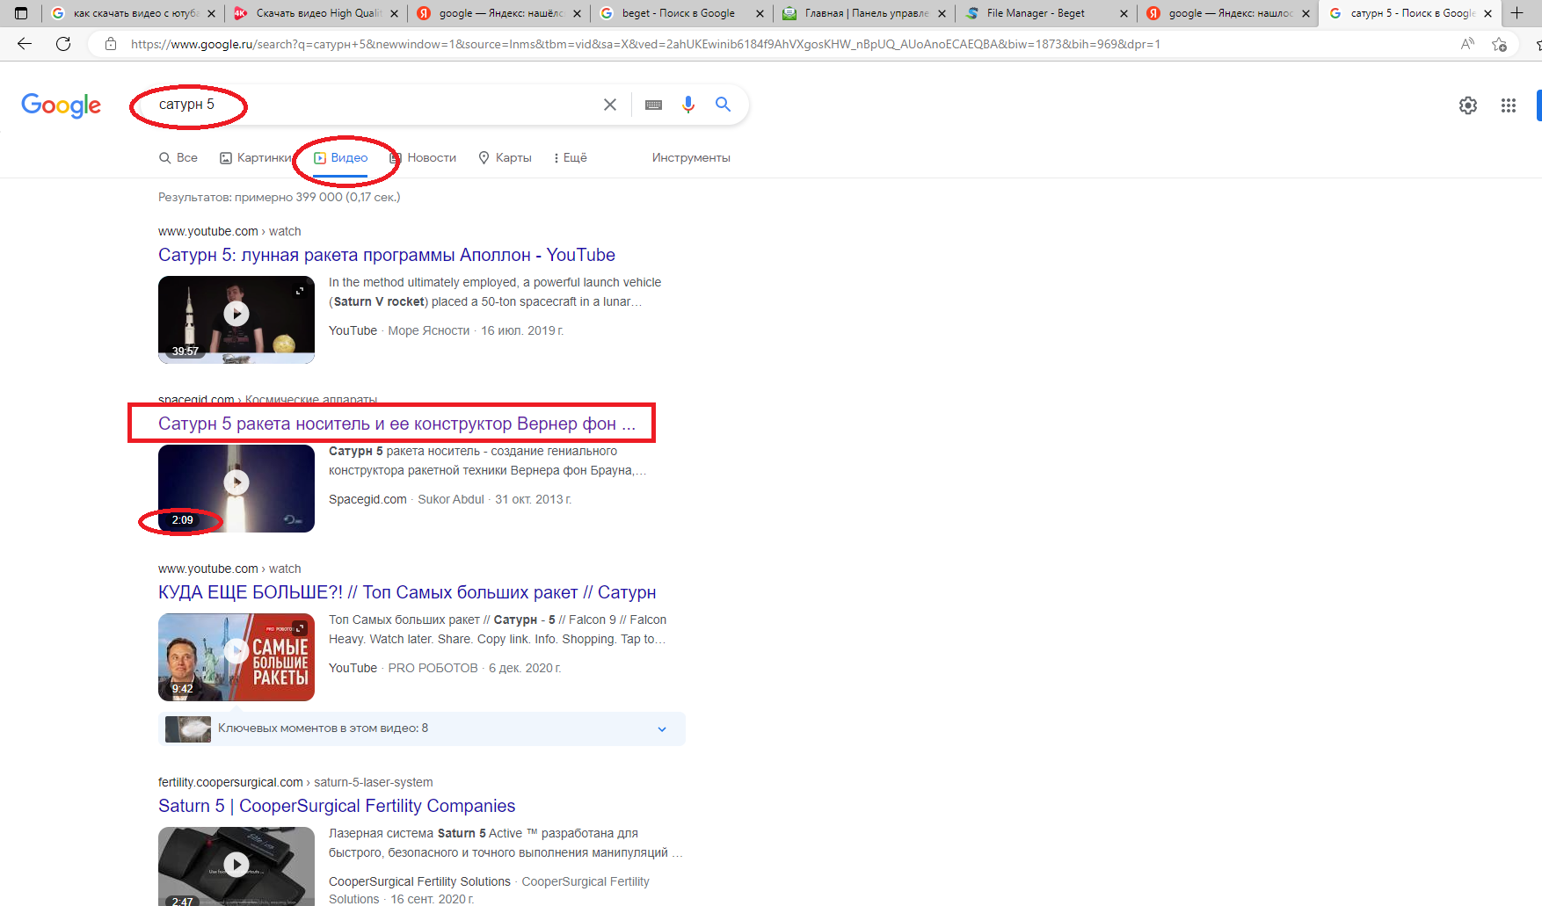Select the Все search filter
The width and height of the screenshot is (1542, 906).
pyautogui.click(x=178, y=157)
